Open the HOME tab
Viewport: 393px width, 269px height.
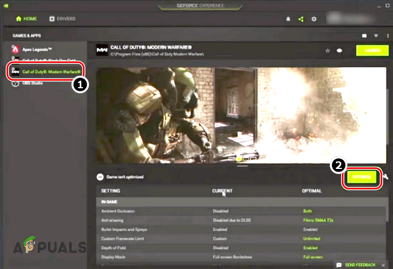[26, 19]
